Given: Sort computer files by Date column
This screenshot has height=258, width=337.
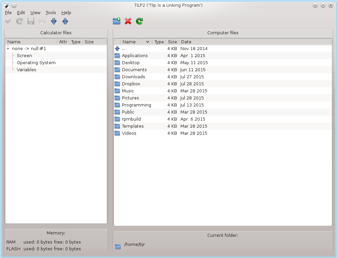Looking at the screenshot, I should (x=186, y=42).
